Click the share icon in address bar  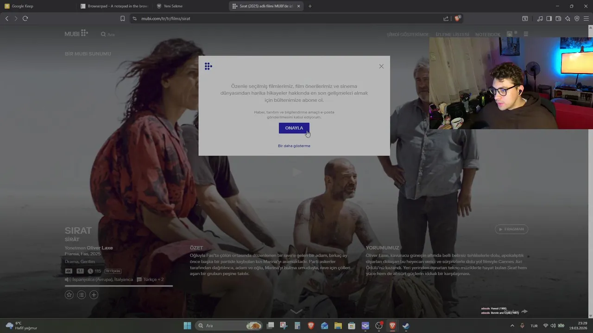[446, 18]
